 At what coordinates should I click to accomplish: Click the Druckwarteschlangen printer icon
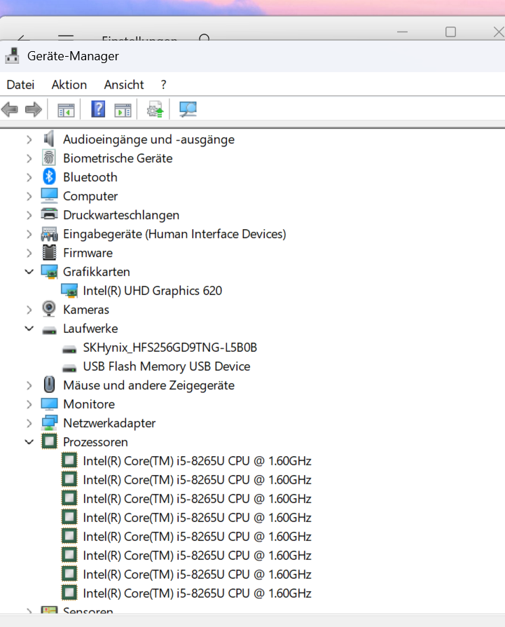point(49,215)
